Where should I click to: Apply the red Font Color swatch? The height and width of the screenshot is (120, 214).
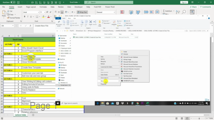pos(48,17)
